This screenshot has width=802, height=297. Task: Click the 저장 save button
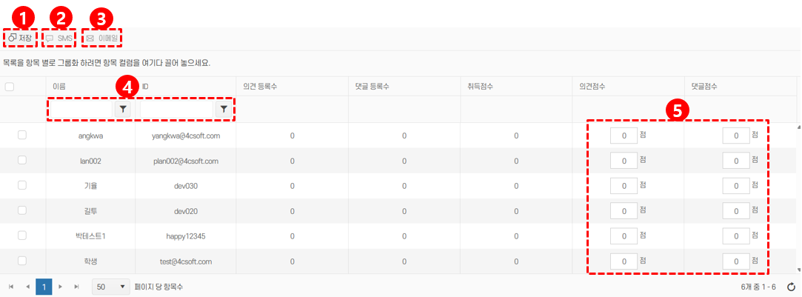point(20,38)
